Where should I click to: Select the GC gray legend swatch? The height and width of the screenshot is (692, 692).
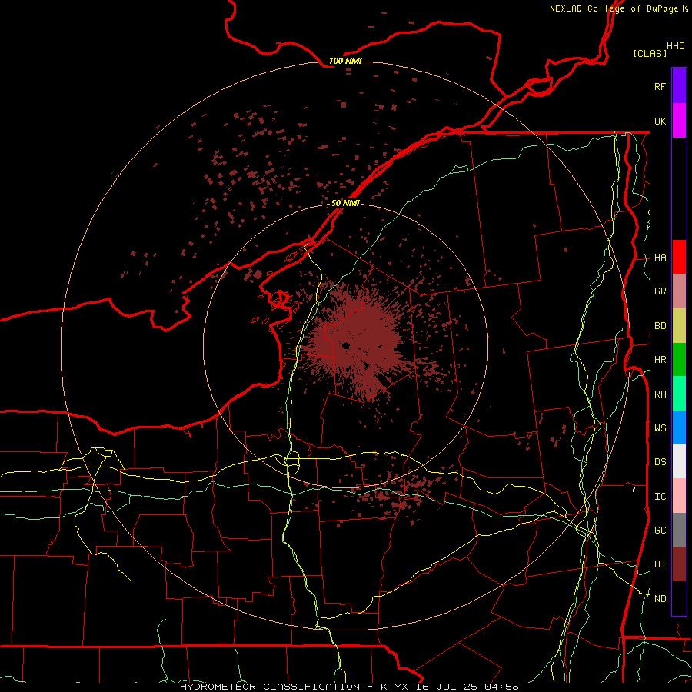coord(679,530)
